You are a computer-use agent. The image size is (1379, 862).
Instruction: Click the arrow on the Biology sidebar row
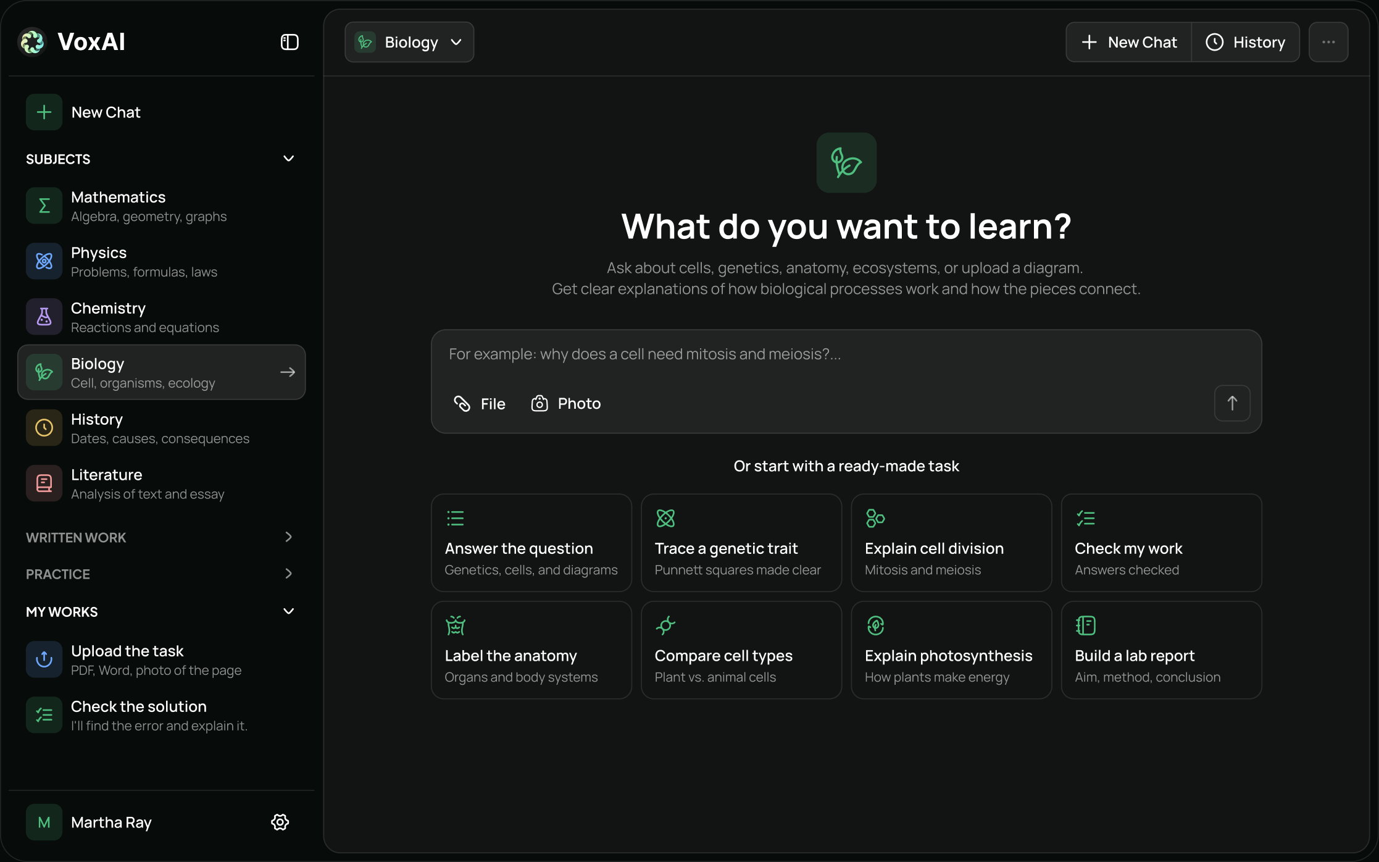288,372
